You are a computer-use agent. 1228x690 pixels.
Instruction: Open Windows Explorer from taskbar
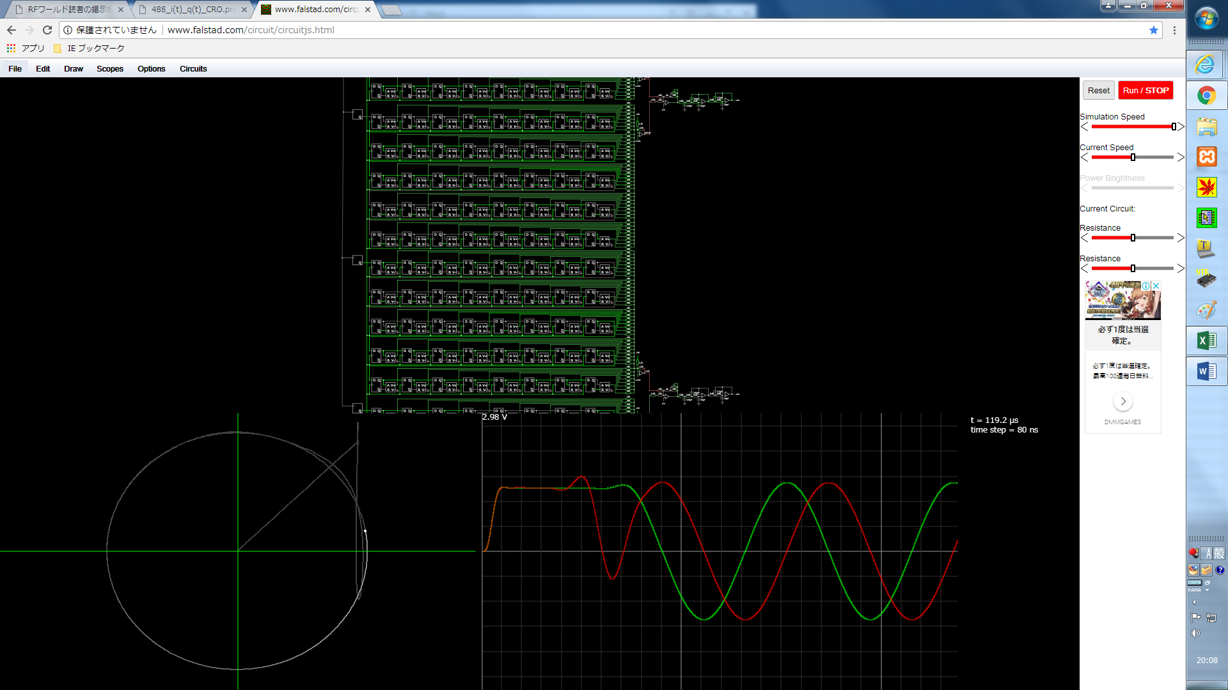pos(1207,126)
